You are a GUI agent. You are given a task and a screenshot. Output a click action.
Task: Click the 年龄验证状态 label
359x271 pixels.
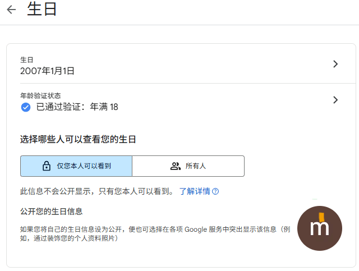point(40,95)
